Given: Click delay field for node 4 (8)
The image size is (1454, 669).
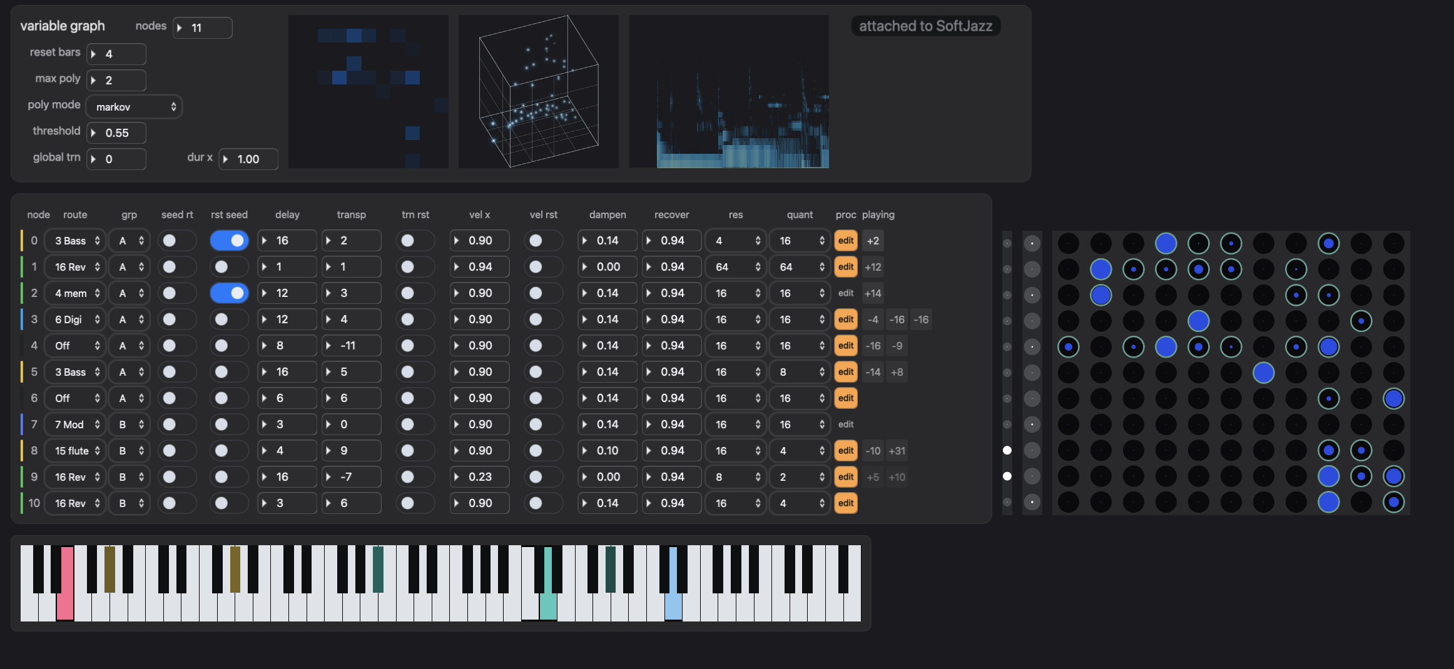Looking at the screenshot, I should [x=287, y=346].
